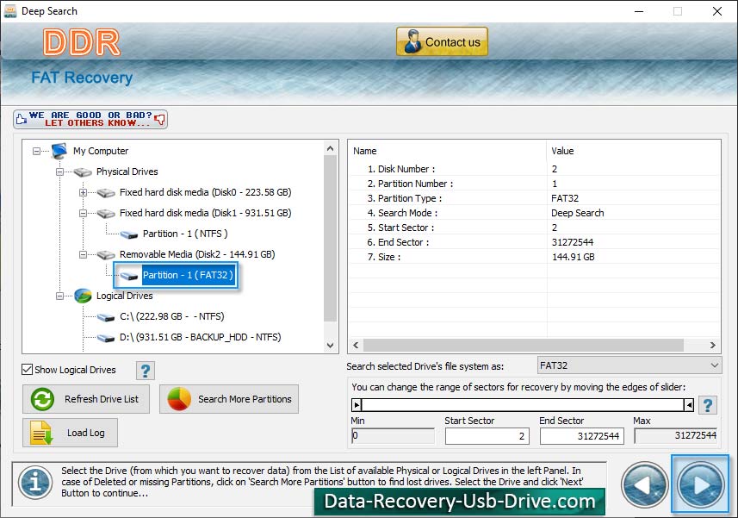Click Search More Partitions button
The height and width of the screenshot is (518, 738).
click(x=229, y=399)
